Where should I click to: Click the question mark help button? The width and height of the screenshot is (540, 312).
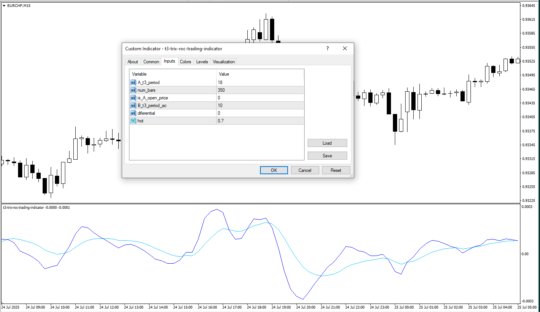point(328,49)
